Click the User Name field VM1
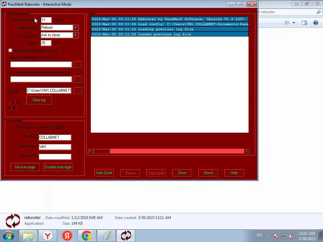 pyautogui.click(x=55, y=147)
